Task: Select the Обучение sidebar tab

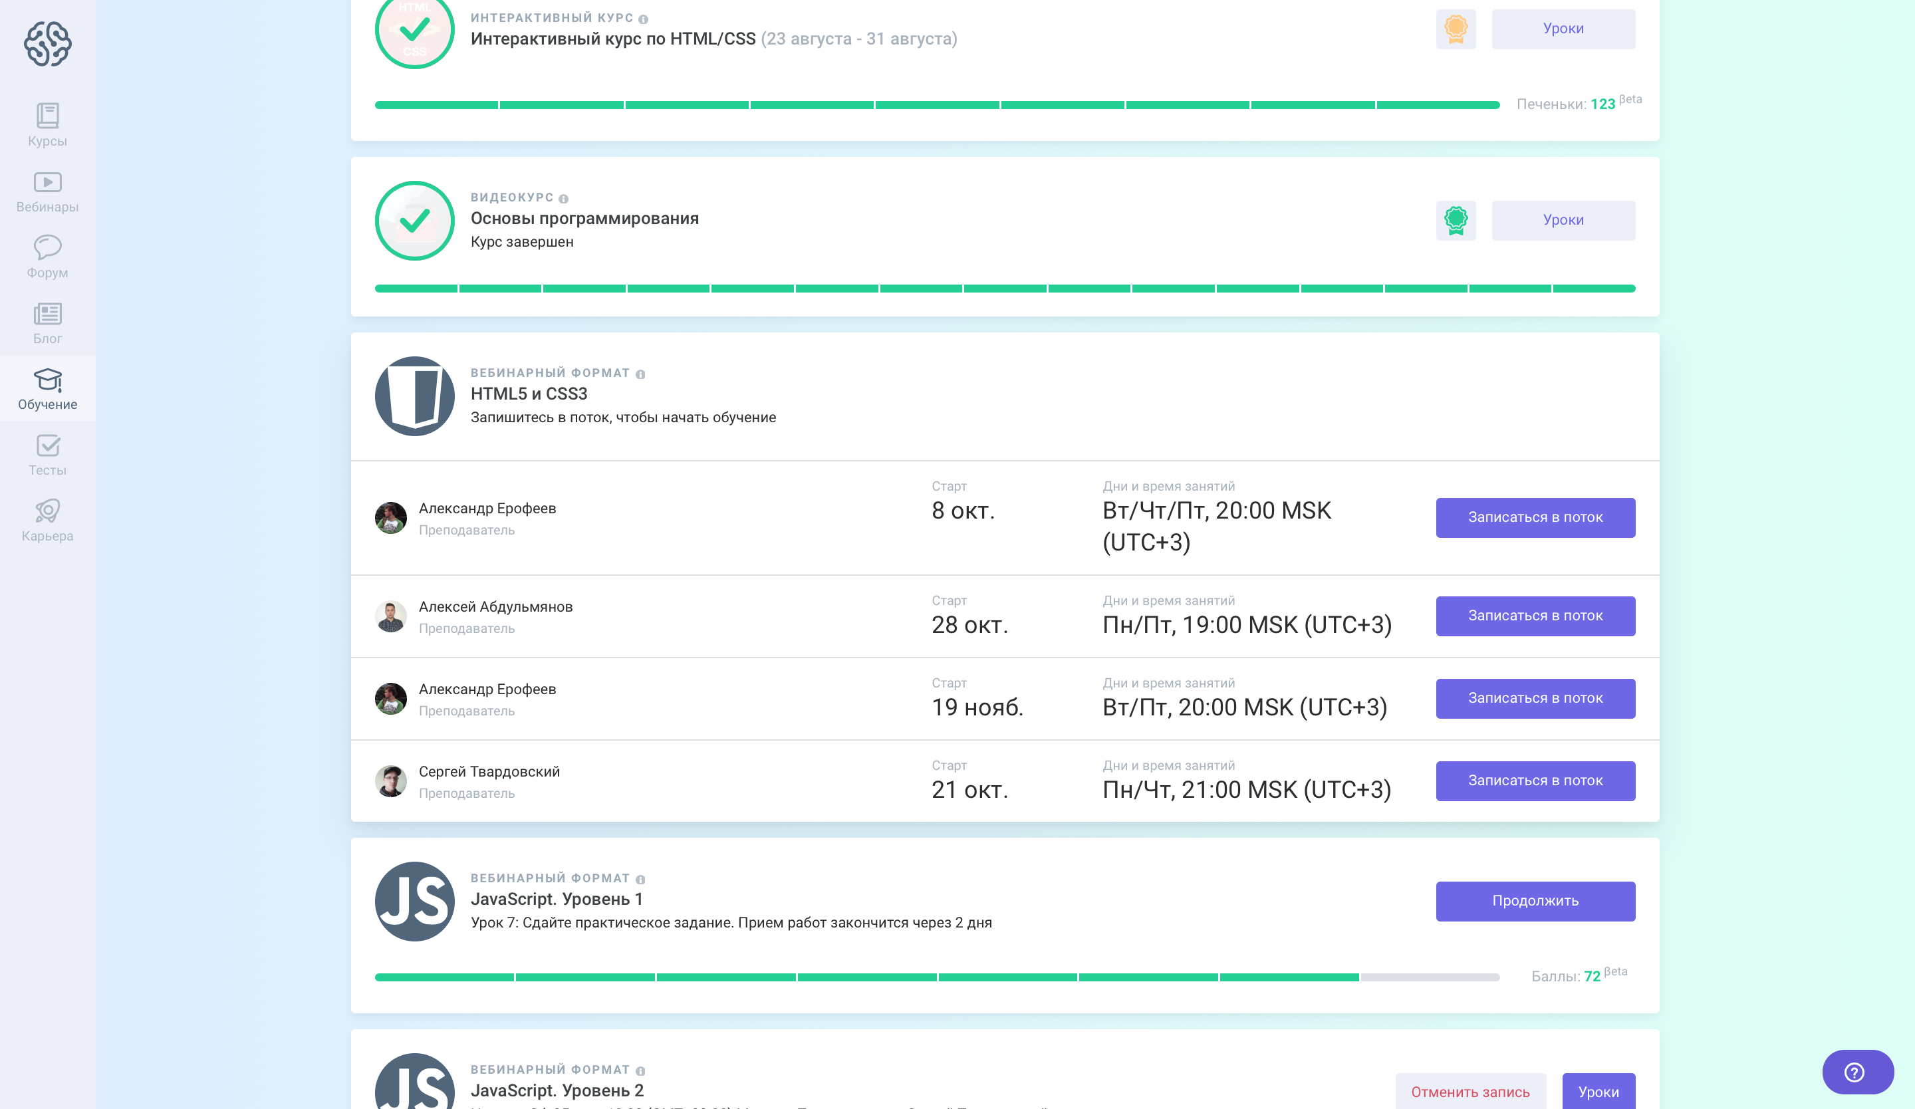Action: pyautogui.click(x=47, y=388)
